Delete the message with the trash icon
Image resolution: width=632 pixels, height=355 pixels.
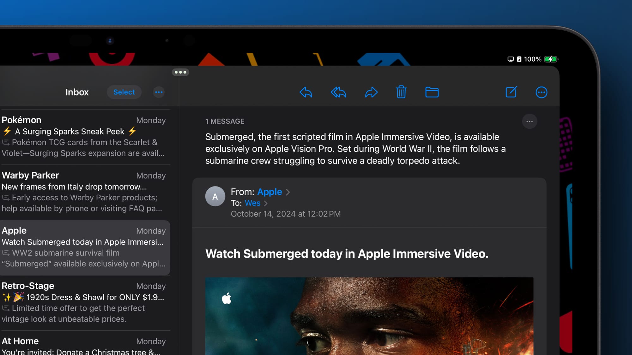tap(401, 92)
